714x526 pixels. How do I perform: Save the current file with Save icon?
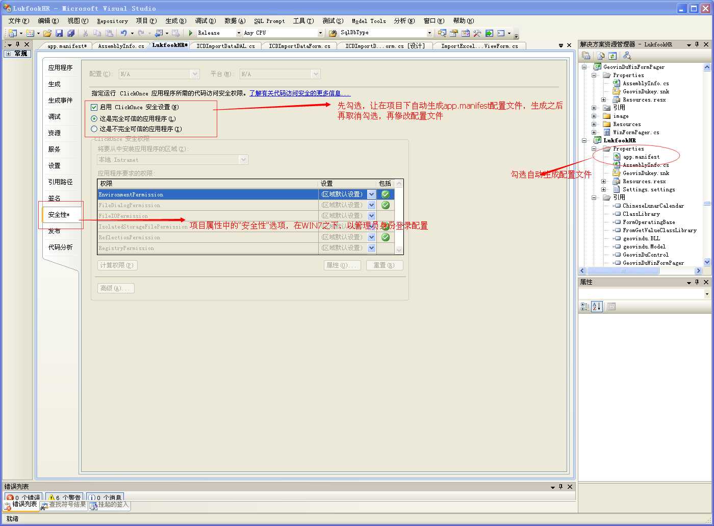59,33
